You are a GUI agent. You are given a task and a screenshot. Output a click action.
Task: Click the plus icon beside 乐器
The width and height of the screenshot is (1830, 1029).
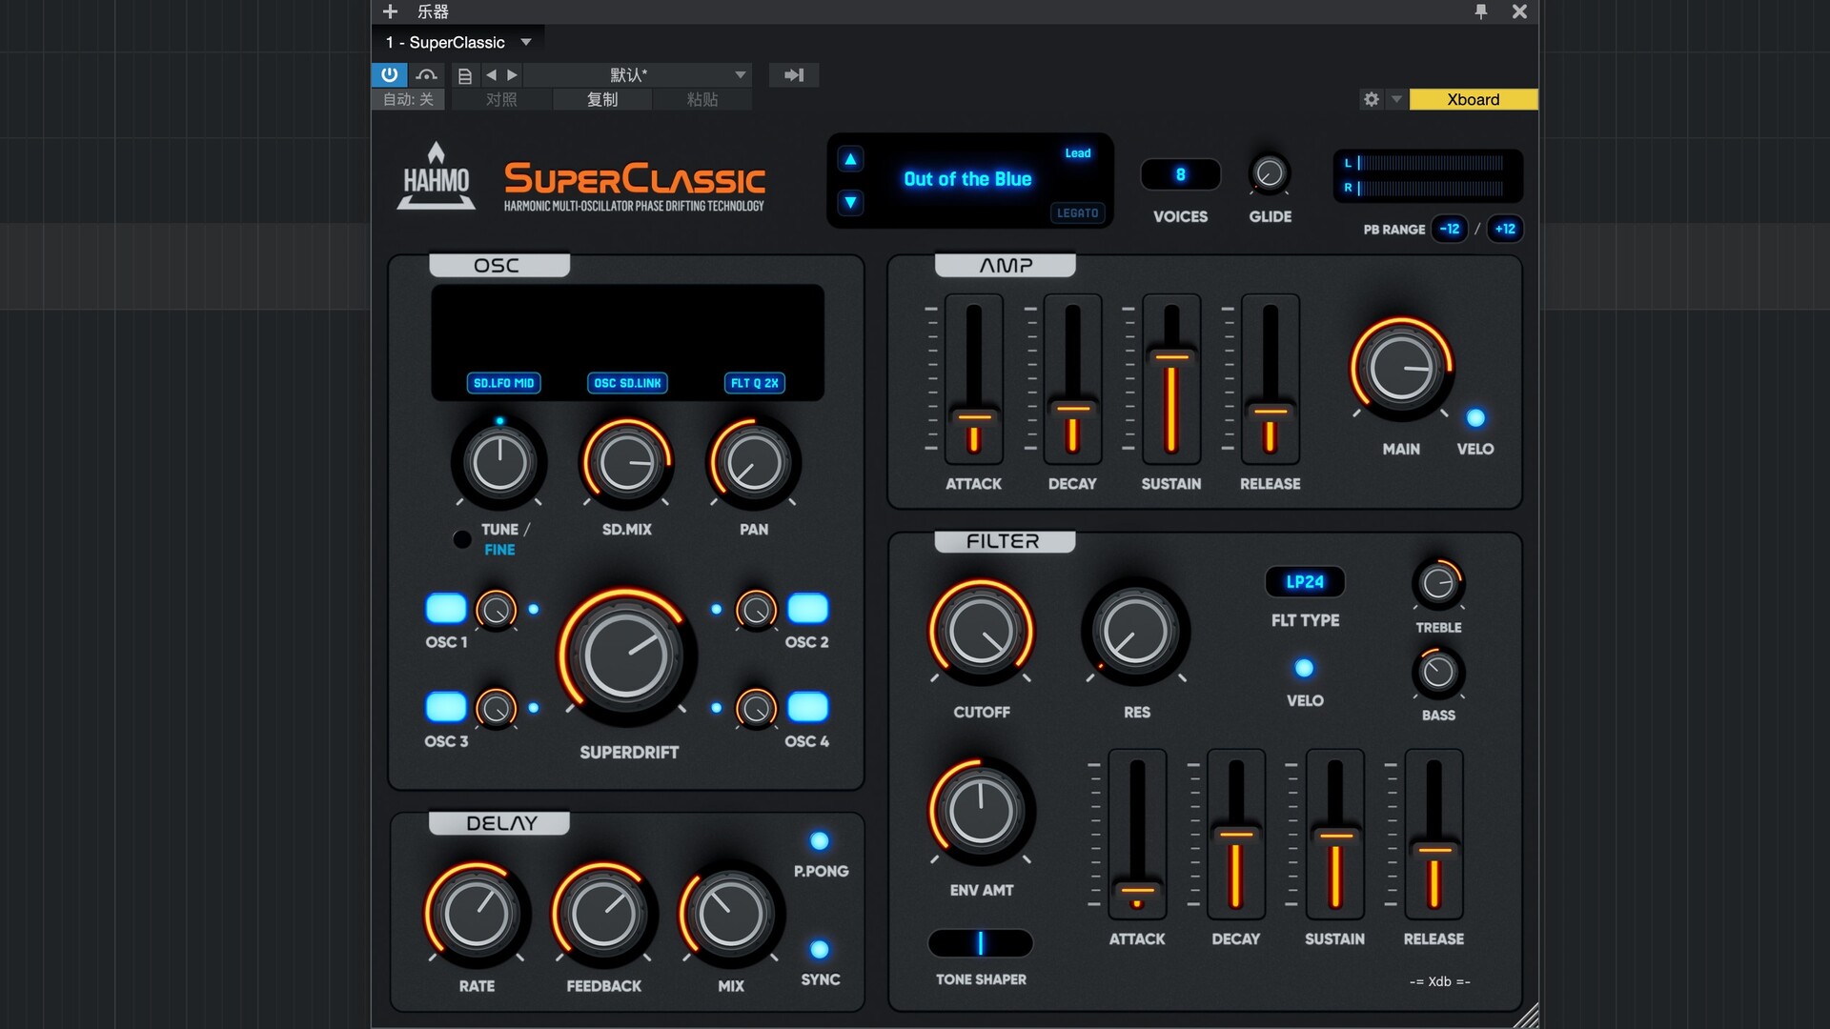(x=390, y=11)
